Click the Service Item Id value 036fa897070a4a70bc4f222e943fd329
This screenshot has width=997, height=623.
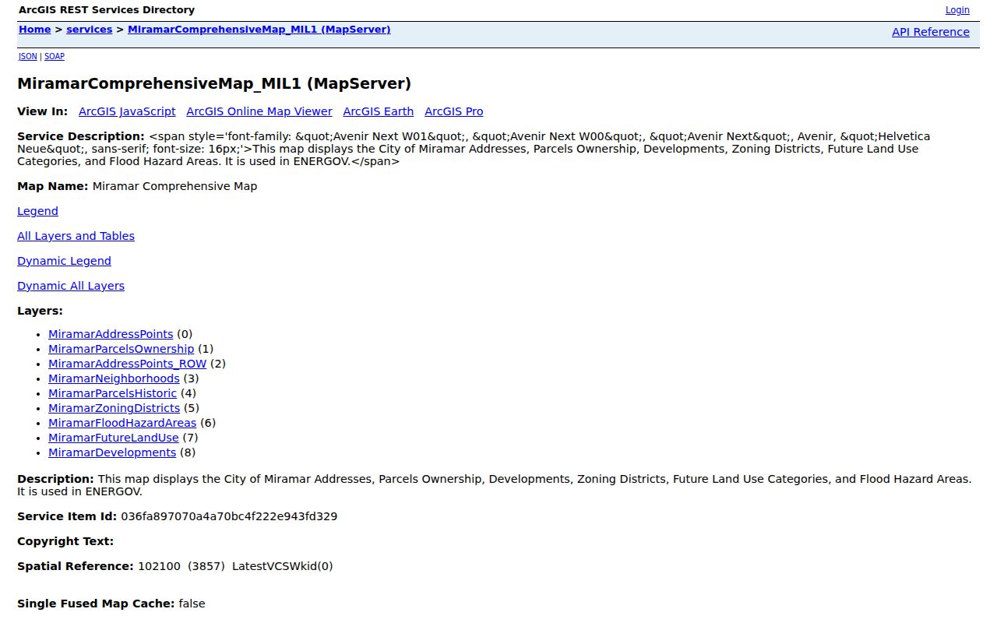coord(229,516)
